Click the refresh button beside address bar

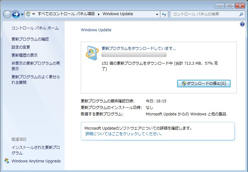[x=164, y=14]
